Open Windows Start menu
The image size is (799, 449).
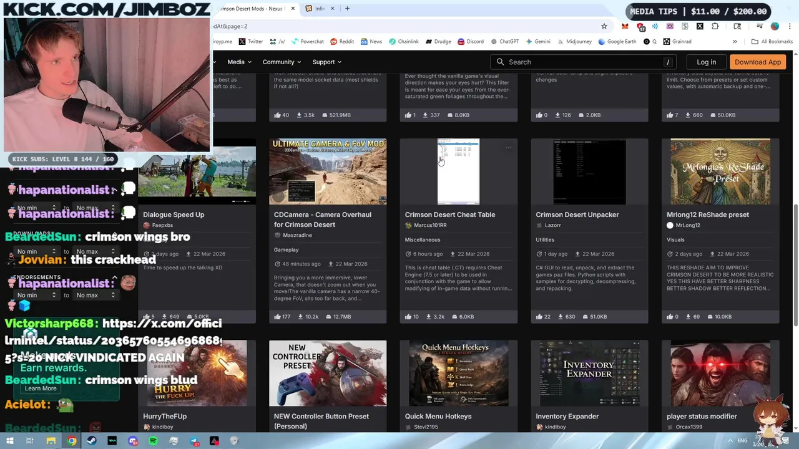click(x=10, y=441)
